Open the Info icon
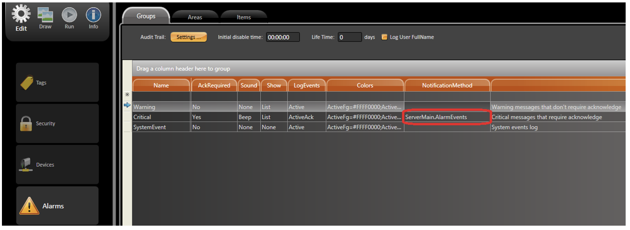The width and height of the screenshot is (630, 230). (x=93, y=14)
